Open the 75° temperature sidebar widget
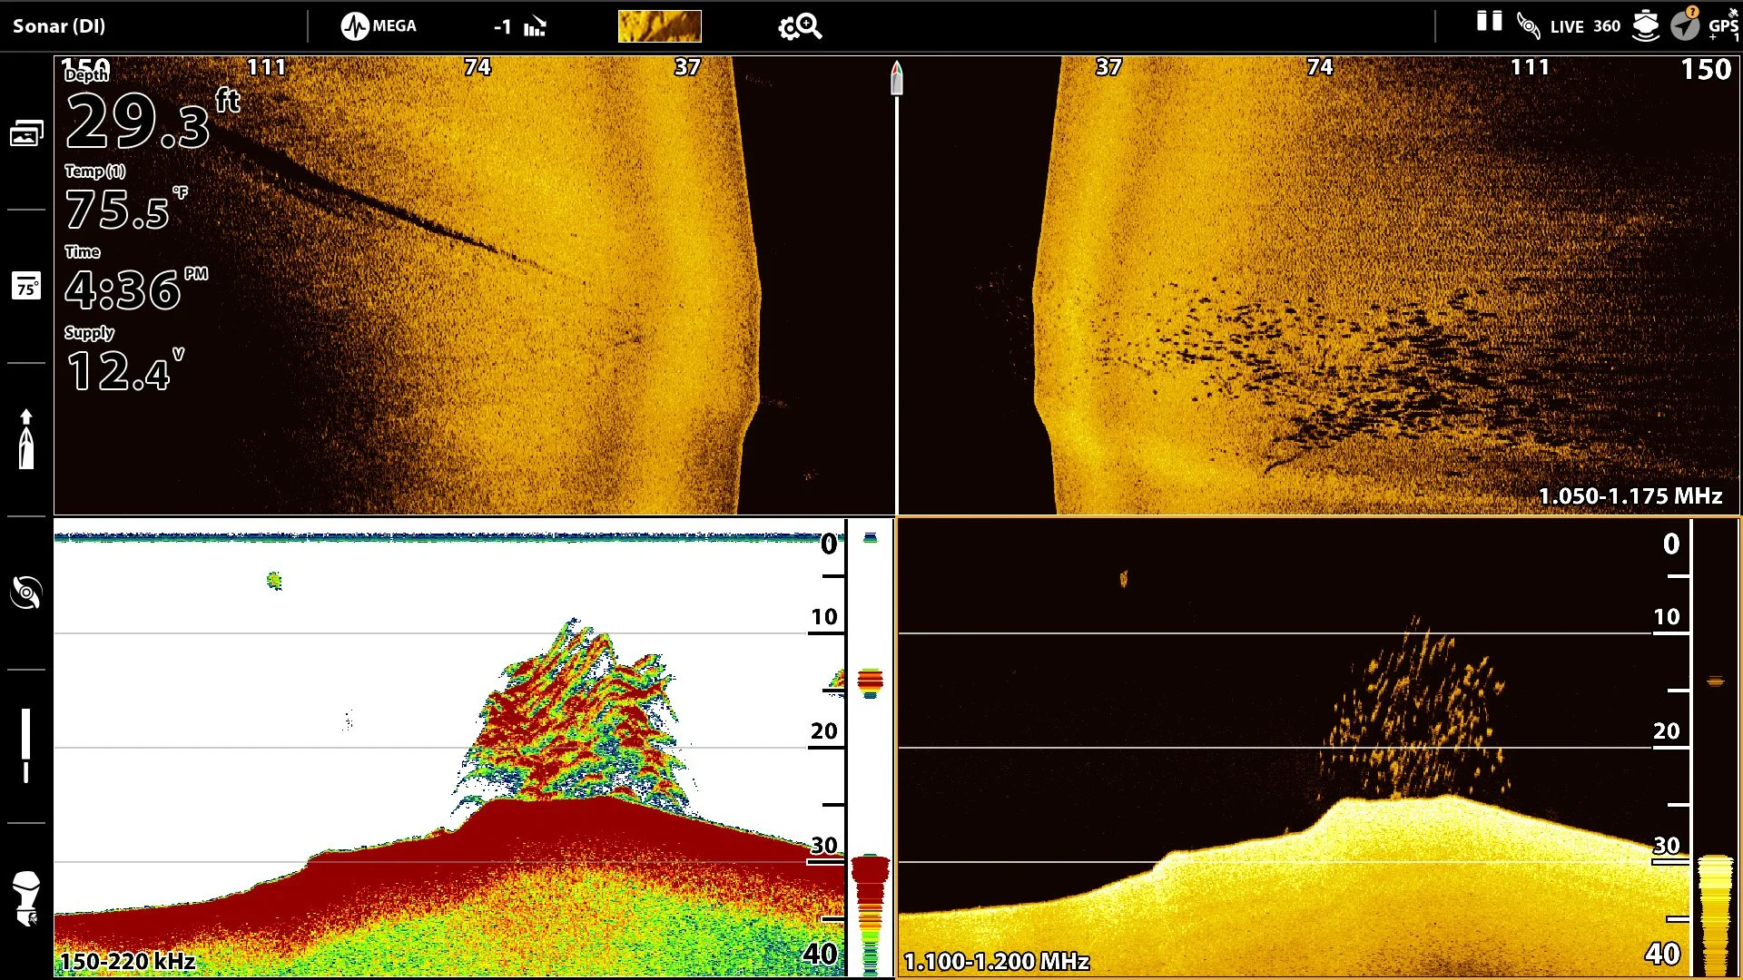1743x980 pixels. point(26,287)
